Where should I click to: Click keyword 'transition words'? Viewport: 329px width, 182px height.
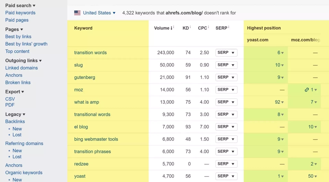pos(90,53)
